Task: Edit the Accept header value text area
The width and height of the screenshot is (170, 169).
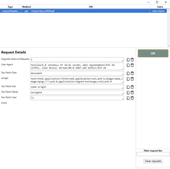Action: (77, 80)
